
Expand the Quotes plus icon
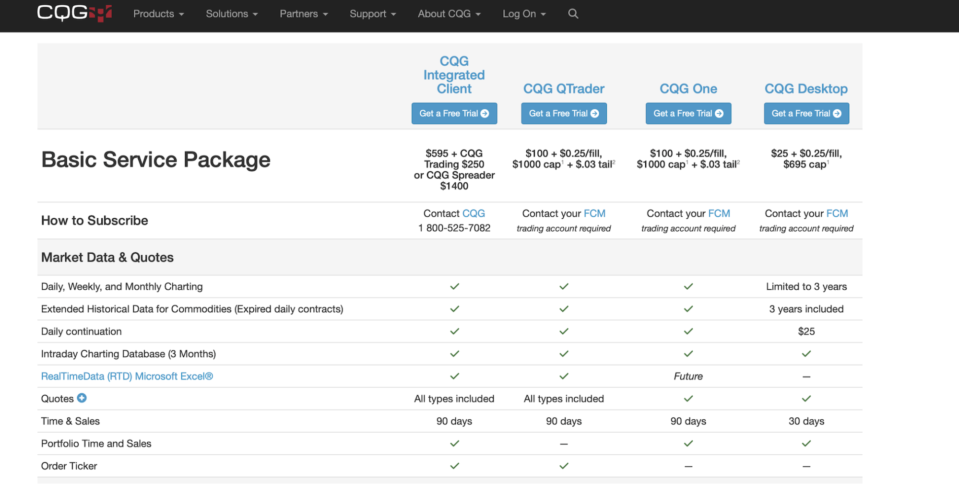[82, 398]
